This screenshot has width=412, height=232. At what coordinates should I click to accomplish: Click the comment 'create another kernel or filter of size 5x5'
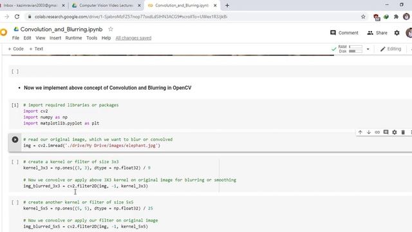click(79, 202)
